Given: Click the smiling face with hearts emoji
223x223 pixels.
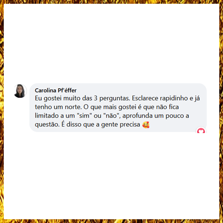Looking at the screenshot, I should point(146,125).
